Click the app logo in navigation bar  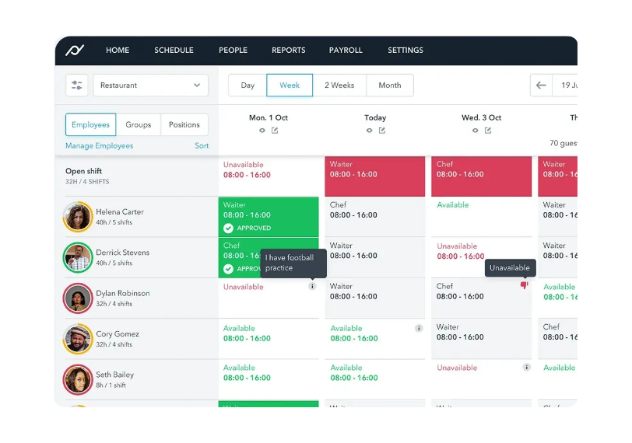tap(75, 51)
